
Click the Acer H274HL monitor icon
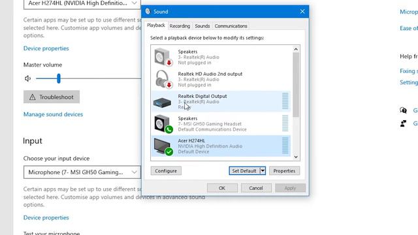(163, 146)
